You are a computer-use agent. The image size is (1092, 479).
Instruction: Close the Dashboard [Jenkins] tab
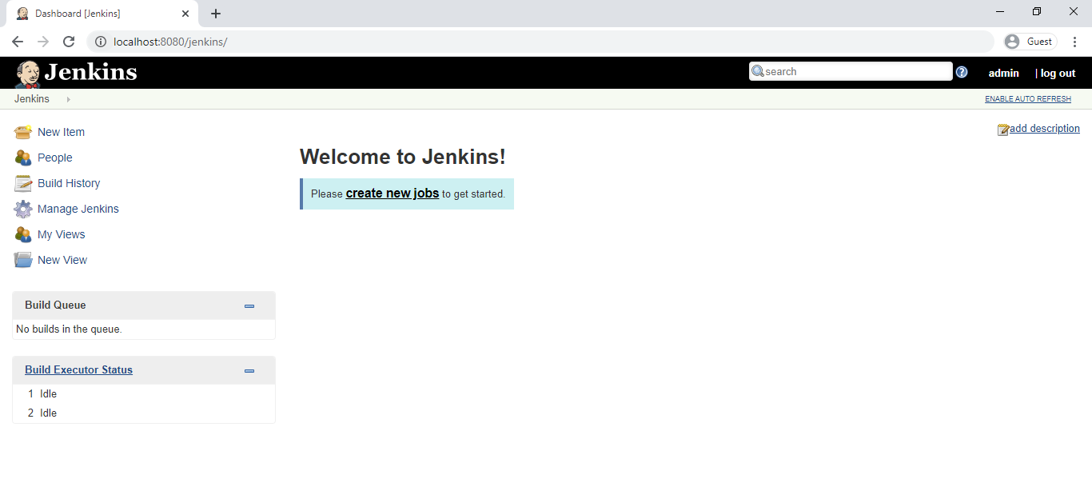tap(185, 14)
